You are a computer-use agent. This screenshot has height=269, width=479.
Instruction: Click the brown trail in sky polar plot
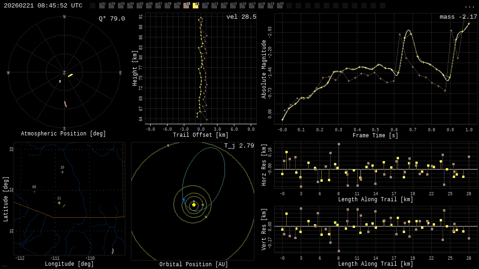[x=65, y=104]
